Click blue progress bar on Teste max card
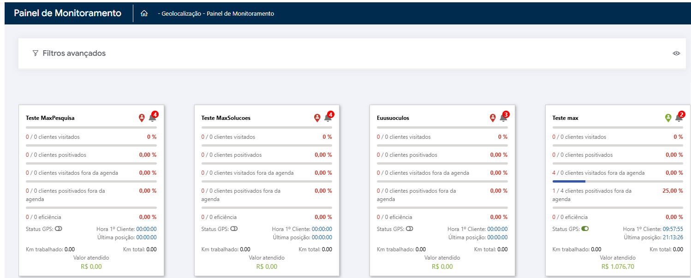The image size is (691, 278). click(569, 181)
